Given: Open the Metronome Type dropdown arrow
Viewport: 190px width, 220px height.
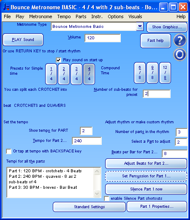Looking at the screenshot, I should pyautogui.click(x=140, y=26).
